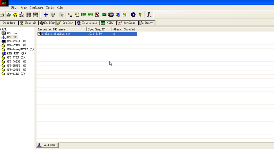Open the Hash calculator toolbar icon
The height and width of the screenshot is (149, 274).
[104, 15]
